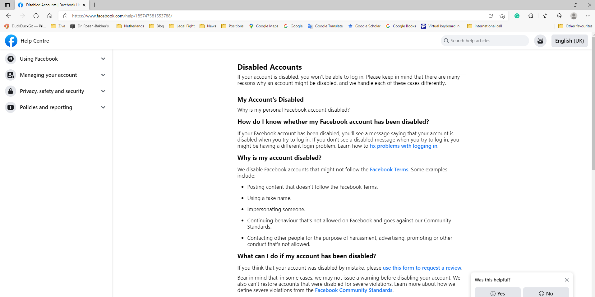Open the browser Settings and more menu
This screenshot has height=297, width=595.
pos(588,16)
